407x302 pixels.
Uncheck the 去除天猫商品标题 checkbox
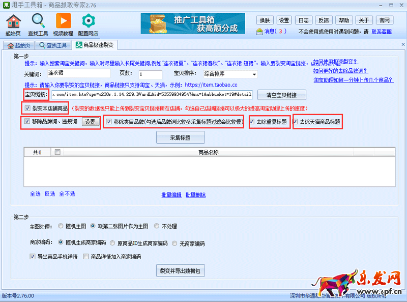tap(296, 122)
